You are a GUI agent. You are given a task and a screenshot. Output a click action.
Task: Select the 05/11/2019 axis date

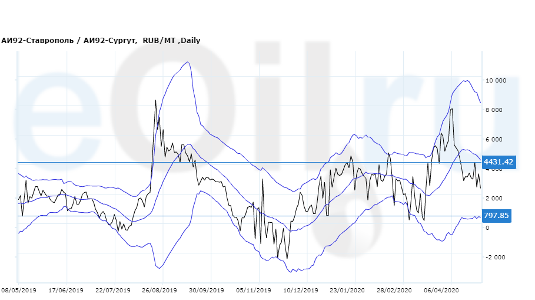point(254,291)
